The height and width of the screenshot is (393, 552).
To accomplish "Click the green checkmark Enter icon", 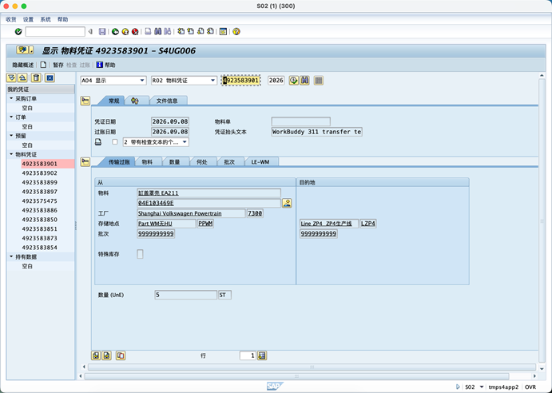I will [18, 32].
